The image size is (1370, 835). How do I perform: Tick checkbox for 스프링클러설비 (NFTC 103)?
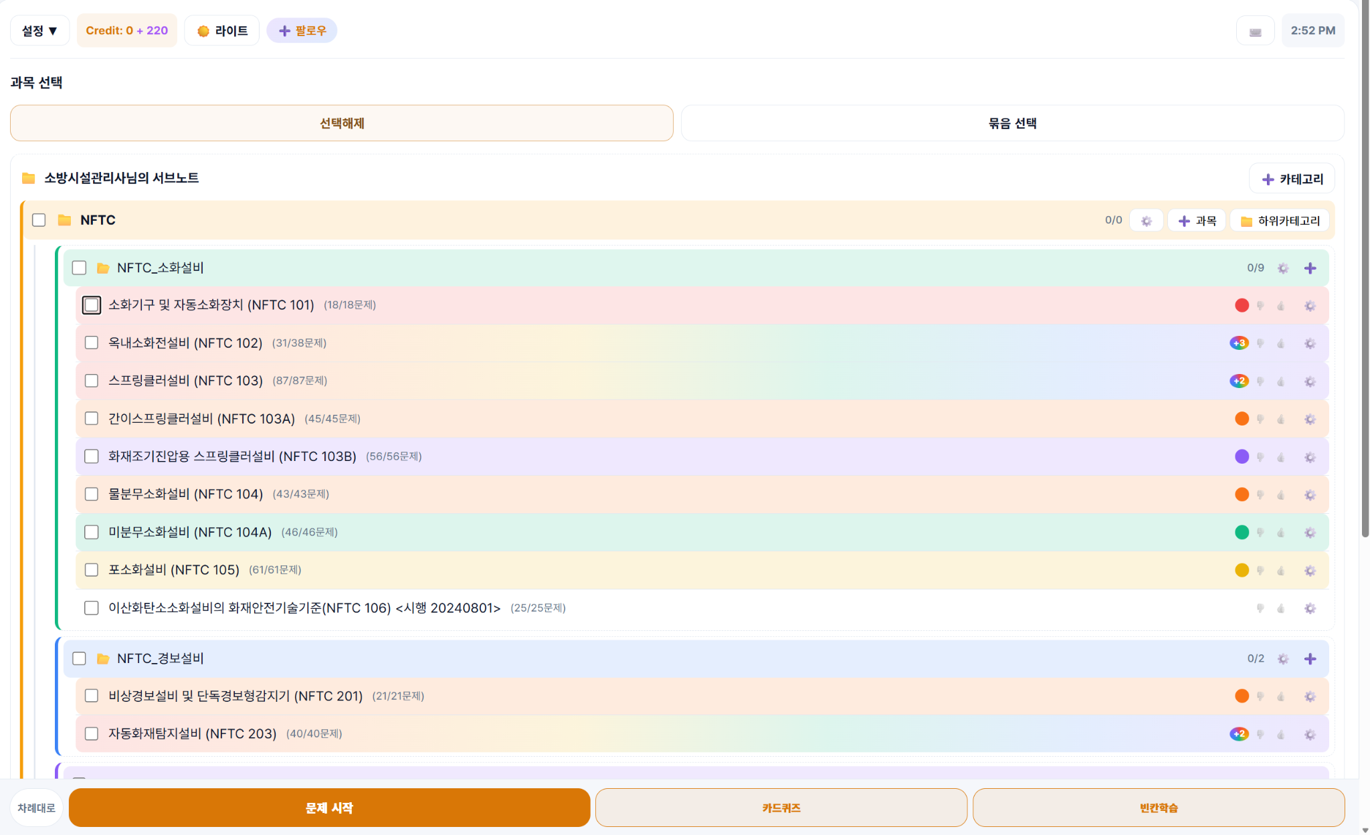tap(92, 381)
